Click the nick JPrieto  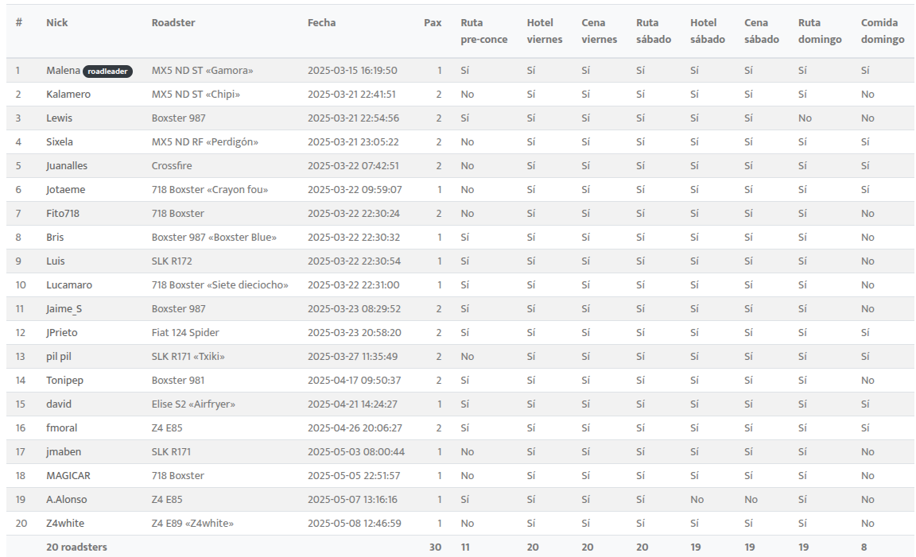(x=62, y=333)
